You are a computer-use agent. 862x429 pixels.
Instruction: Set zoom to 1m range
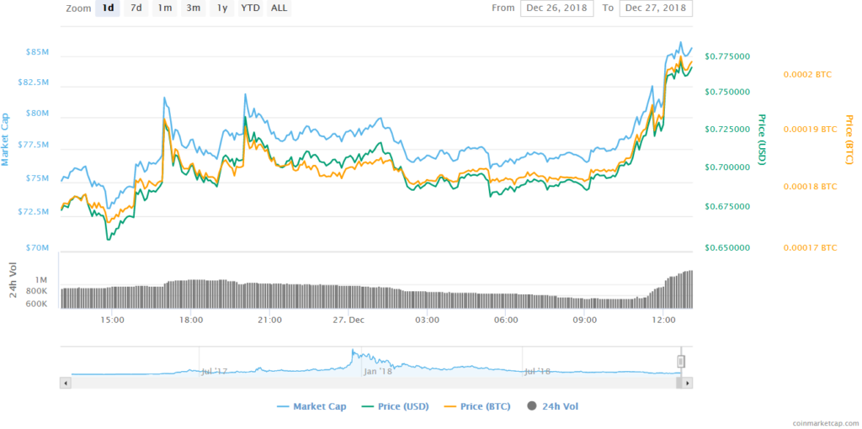165,8
